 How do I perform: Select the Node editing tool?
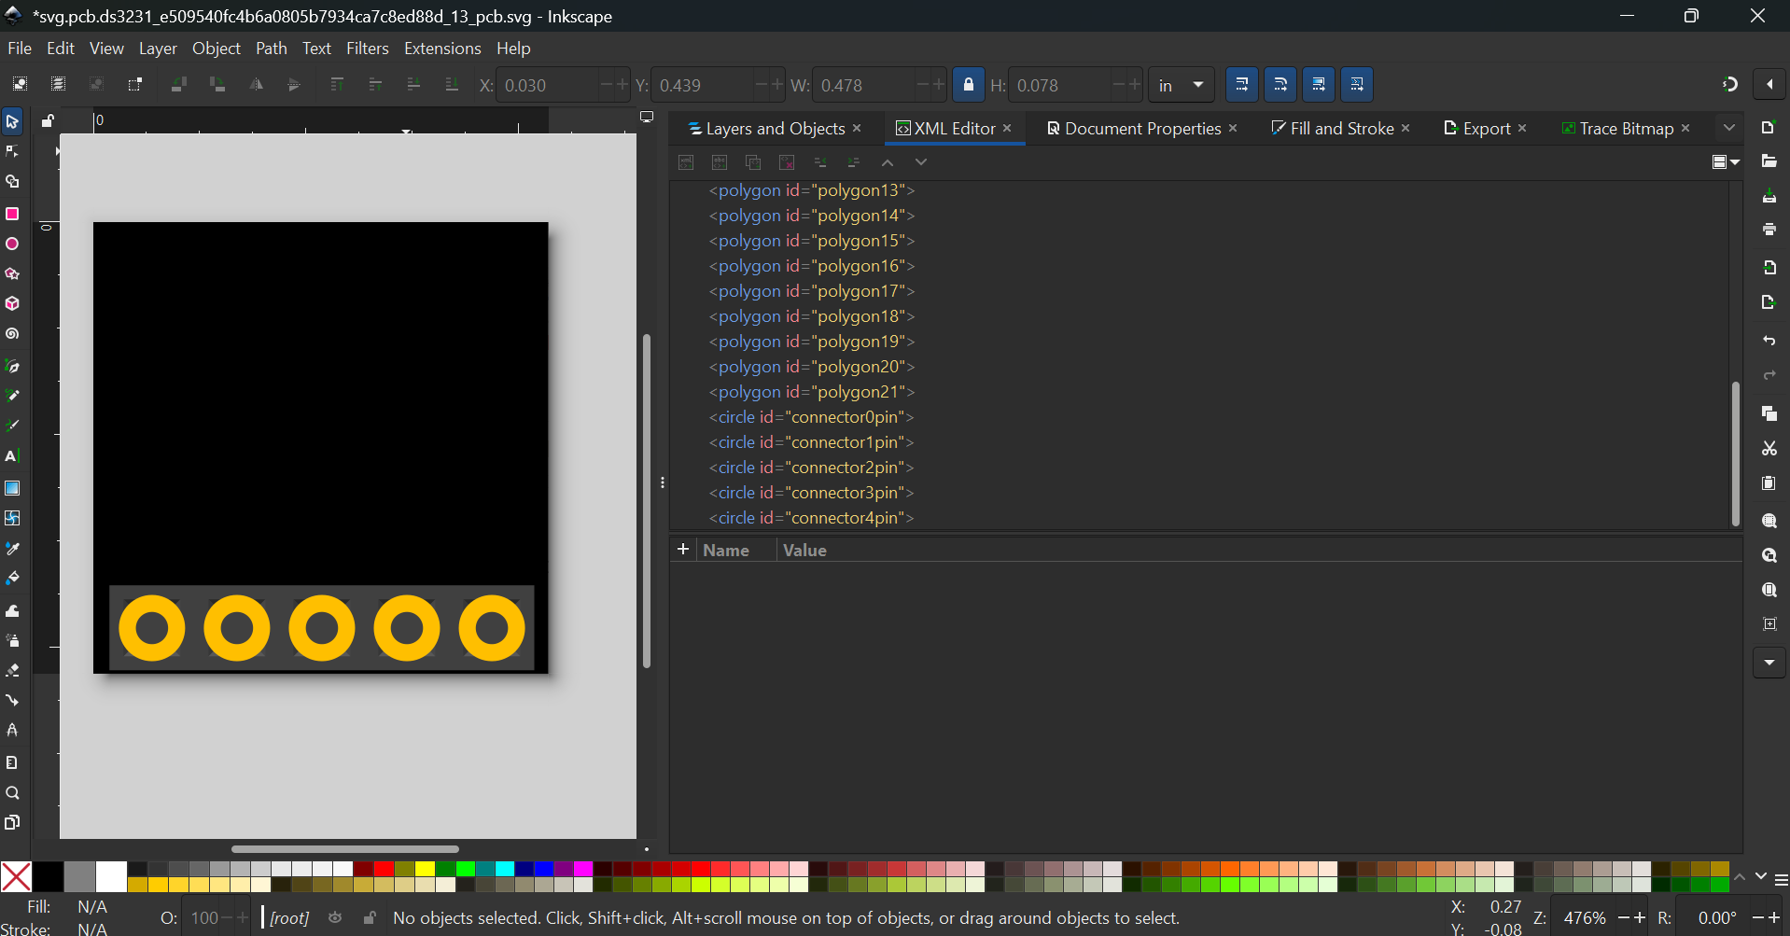(12, 151)
